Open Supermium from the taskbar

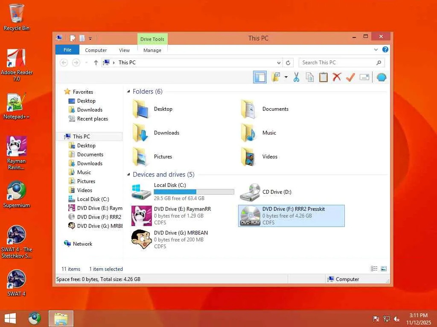tap(35, 318)
